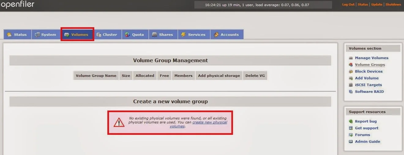Open the Cluster tab
Screen dimensions: 404x155
point(107,35)
